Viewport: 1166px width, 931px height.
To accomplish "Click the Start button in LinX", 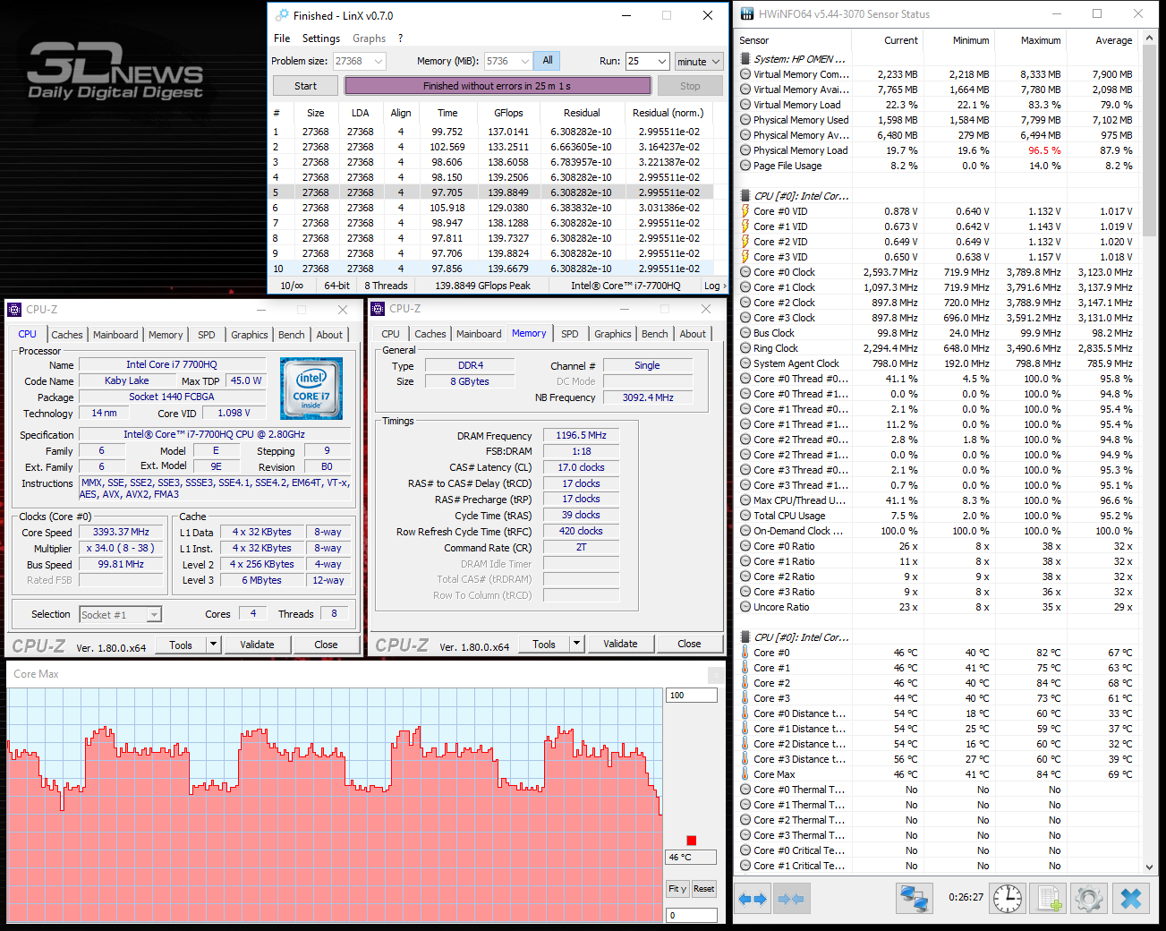I will pyautogui.click(x=305, y=86).
